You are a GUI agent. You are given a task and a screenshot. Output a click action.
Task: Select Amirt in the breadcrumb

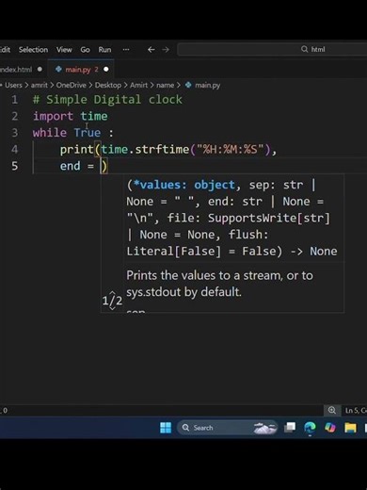click(138, 85)
